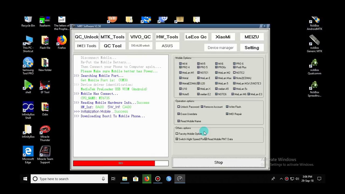Open Firefox from the taskbar

click(147, 179)
